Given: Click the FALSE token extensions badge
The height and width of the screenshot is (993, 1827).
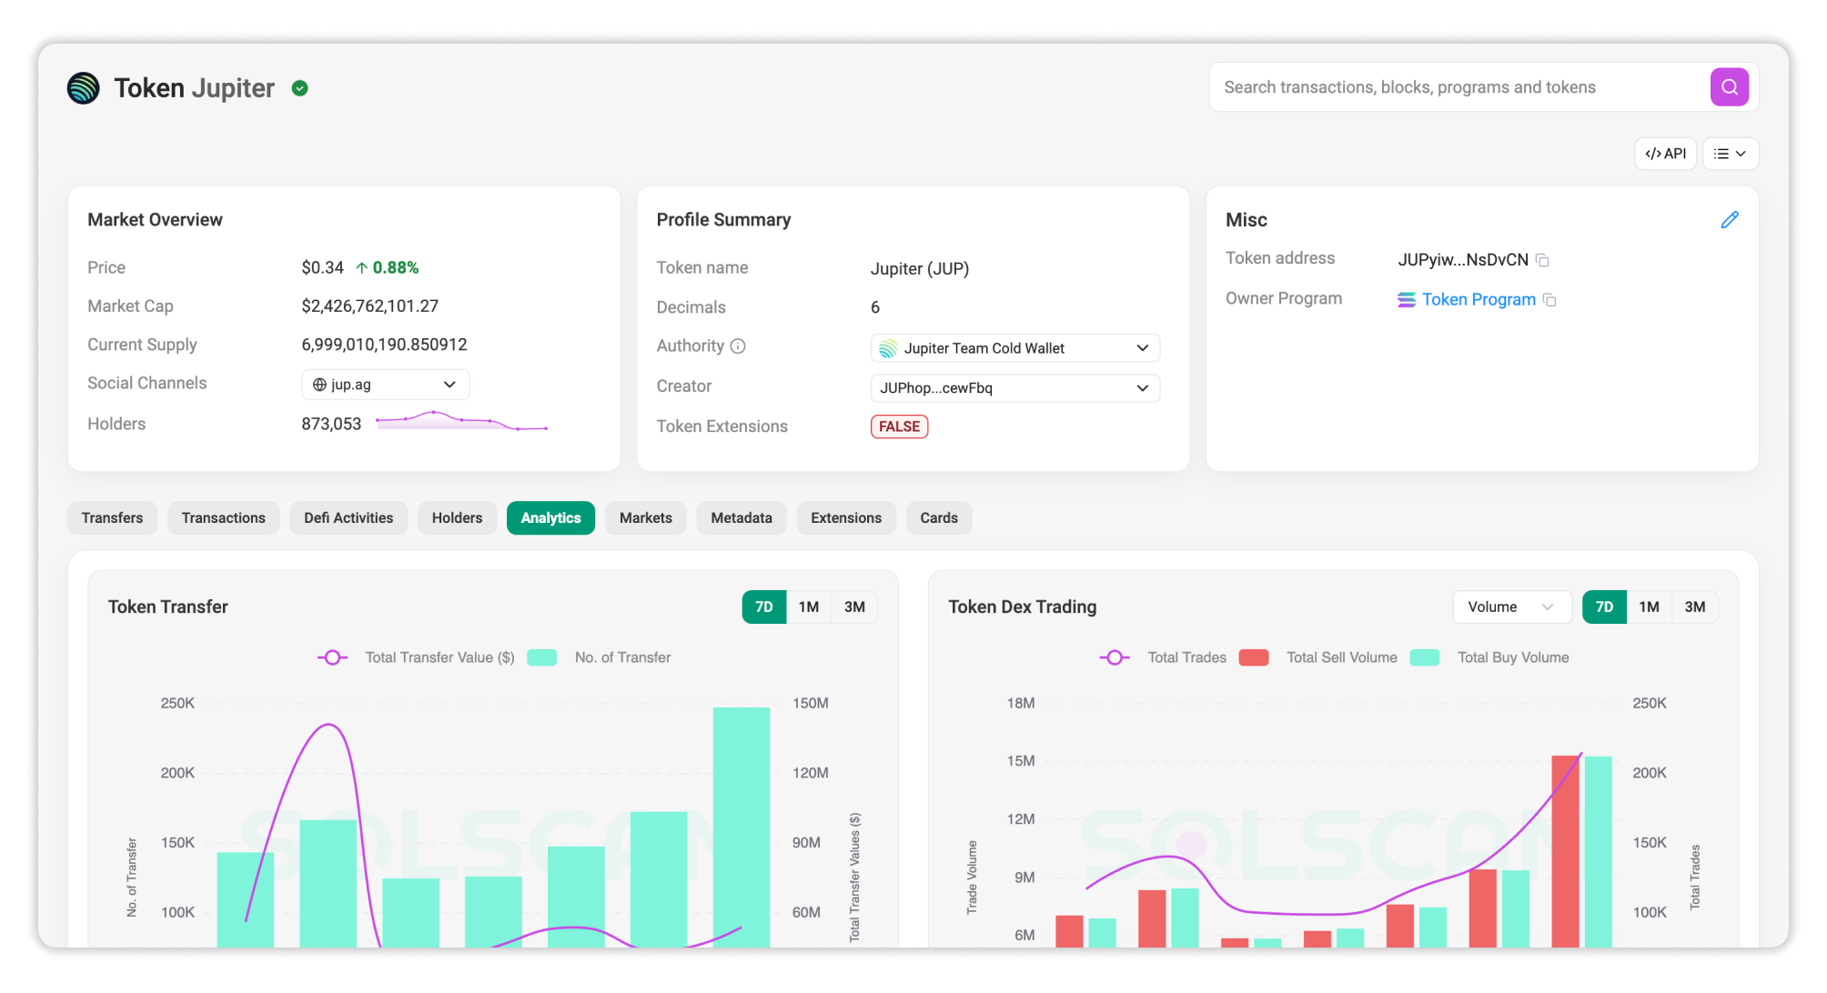Looking at the screenshot, I should [x=899, y=426].
